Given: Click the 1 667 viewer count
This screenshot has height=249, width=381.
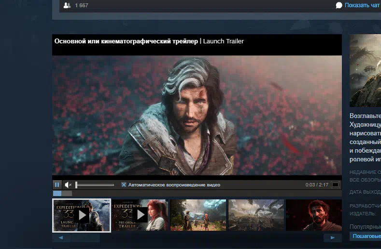Looking at the screenshot, I should [x=82, y=5].
